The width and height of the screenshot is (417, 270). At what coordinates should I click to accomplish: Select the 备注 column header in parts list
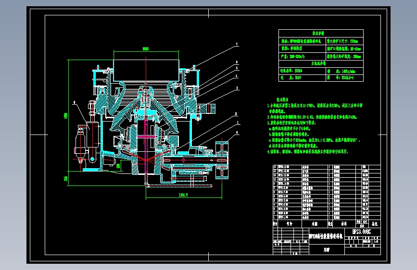(375, 224)
